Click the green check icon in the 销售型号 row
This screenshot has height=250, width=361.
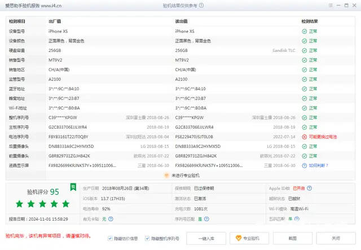pyautogui.click(x=305, y=60)
